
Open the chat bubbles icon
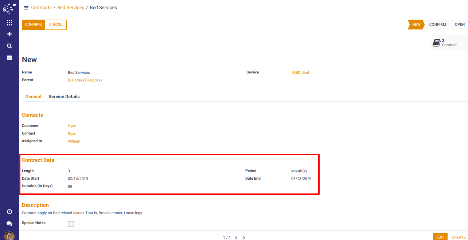[x=9, y=224]
